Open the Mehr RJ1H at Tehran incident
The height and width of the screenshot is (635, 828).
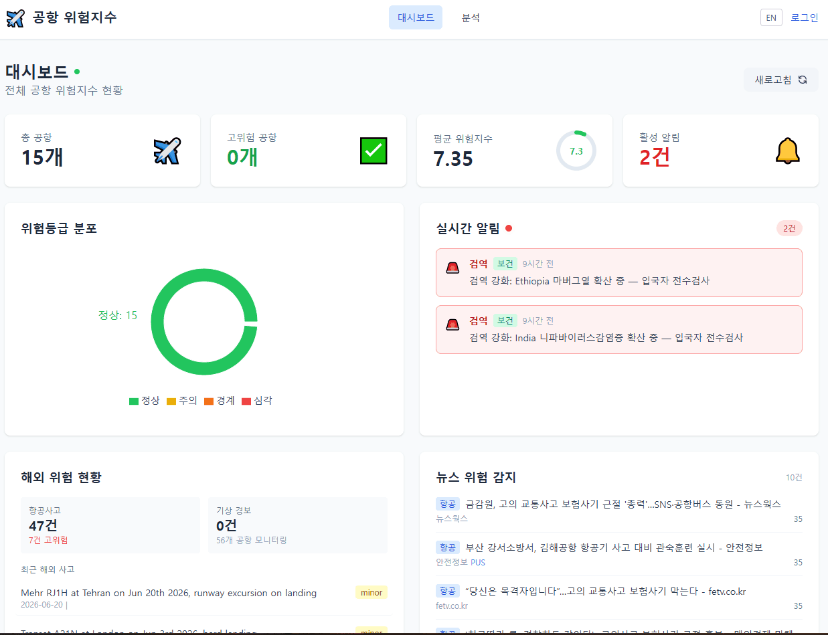(169, 593)
